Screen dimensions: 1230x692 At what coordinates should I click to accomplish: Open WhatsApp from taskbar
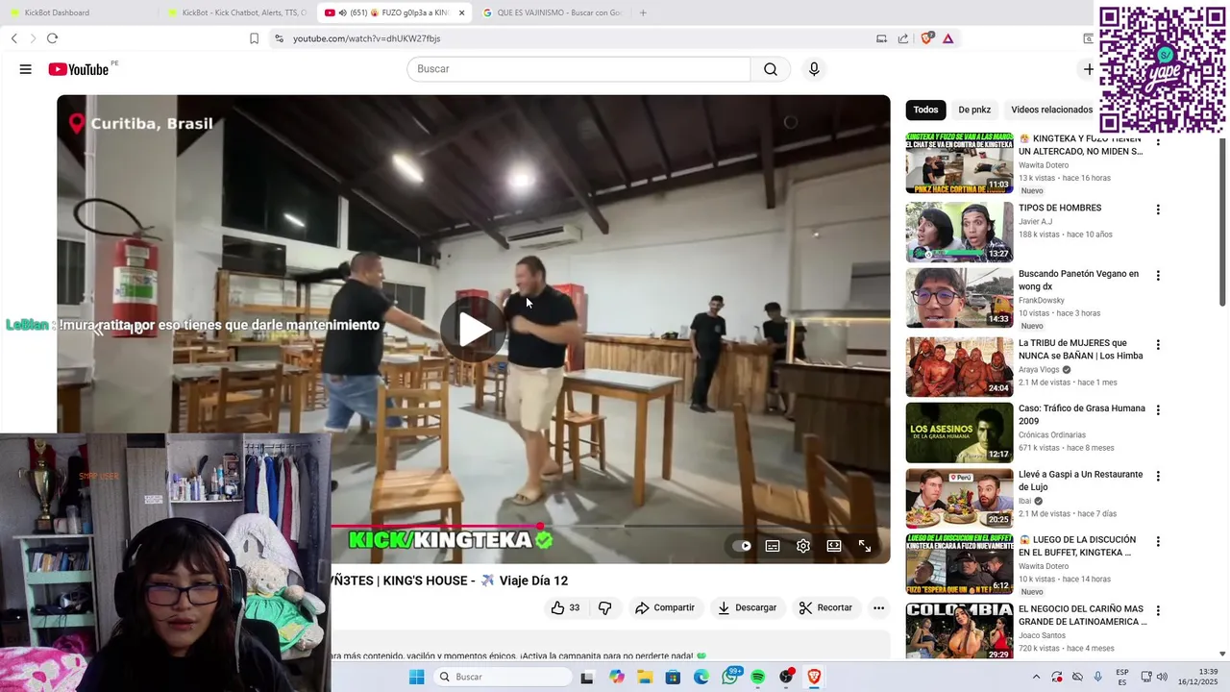(730, 677)
